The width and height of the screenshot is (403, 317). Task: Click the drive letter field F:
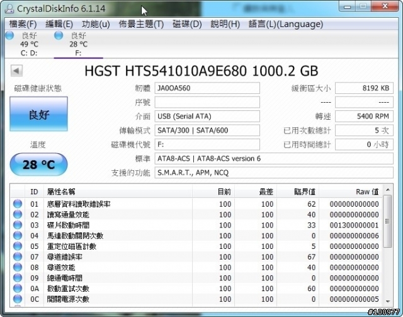(x=207, y=144)
